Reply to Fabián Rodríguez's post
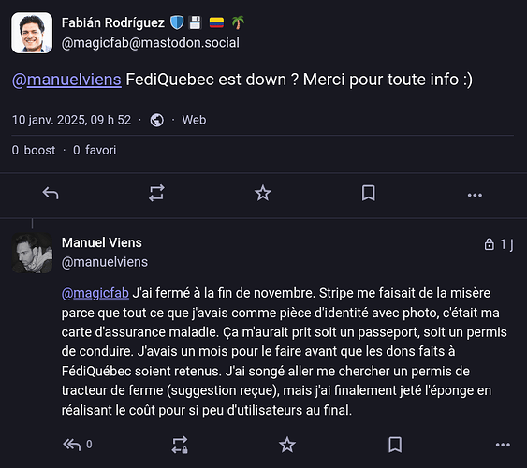Viewport: 527px width, 468px height. pos(51,194)
